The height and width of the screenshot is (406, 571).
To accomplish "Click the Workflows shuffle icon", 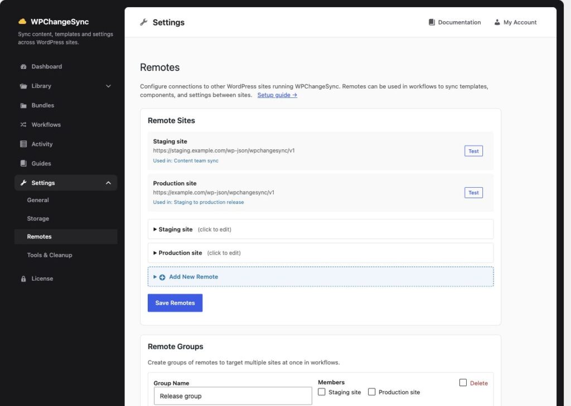I will [23, 125].
